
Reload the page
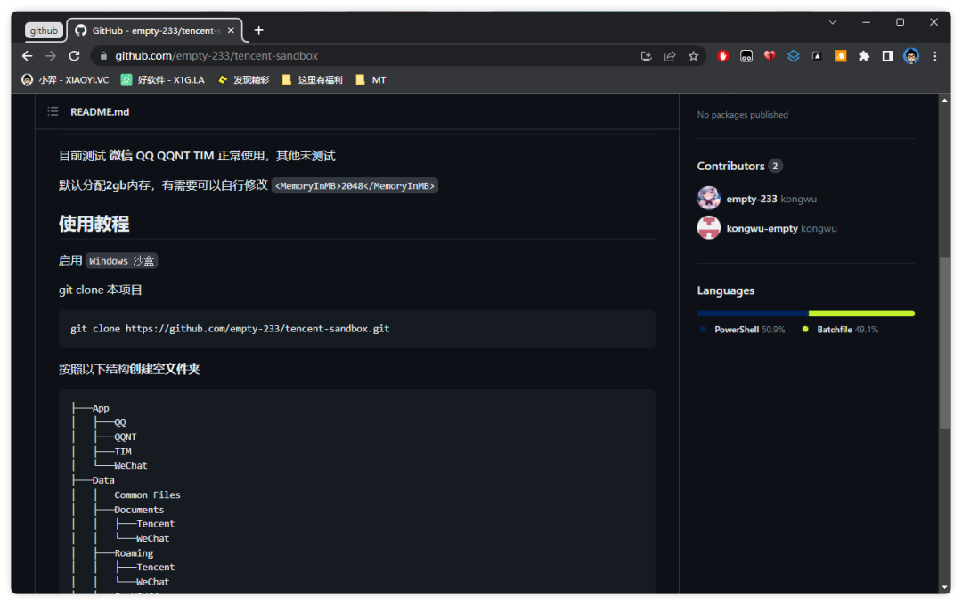[74, 56]
